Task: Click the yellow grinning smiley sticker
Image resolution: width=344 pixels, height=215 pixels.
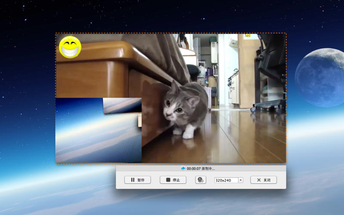Action: click(x=70, y=47)
